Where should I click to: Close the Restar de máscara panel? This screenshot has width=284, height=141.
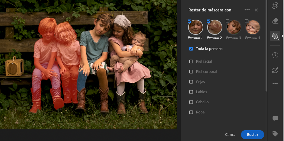point(256,10)
